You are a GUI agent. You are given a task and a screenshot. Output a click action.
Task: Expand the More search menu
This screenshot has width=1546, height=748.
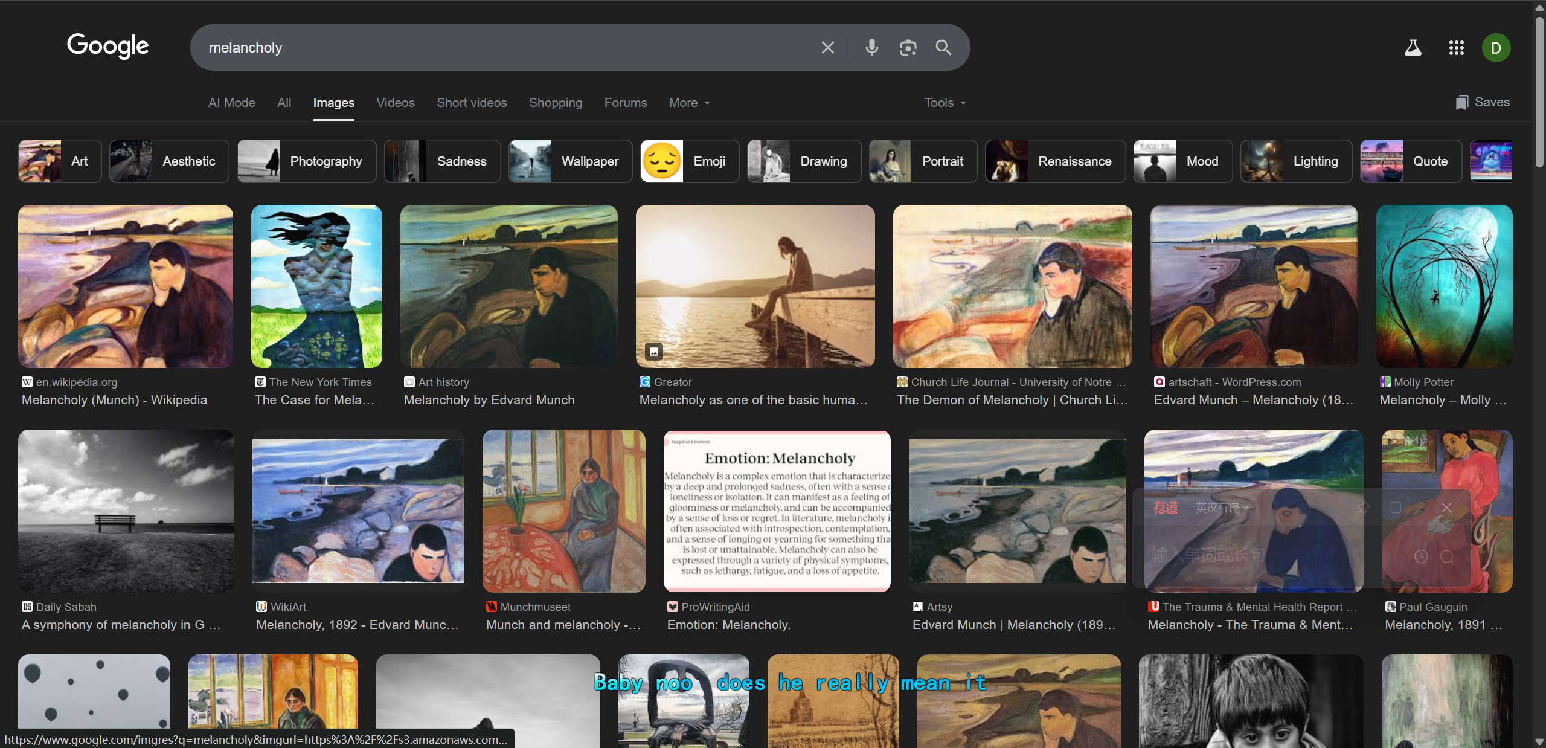coord(690,103)
